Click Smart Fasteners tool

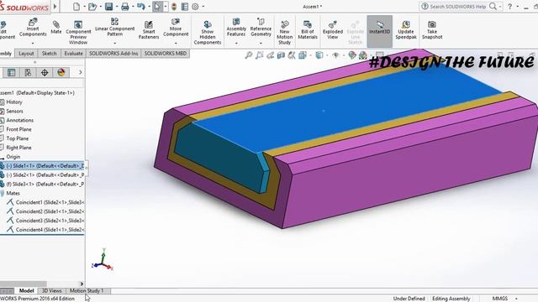coord(149,30)
